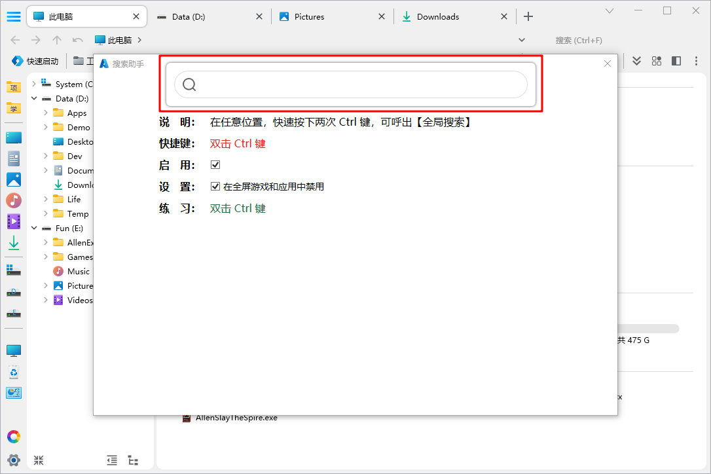The image size is (711, 474).
Task: Toggle 在全屏游戏和应用中禁用 checkbox
Action: coord(215,187)
